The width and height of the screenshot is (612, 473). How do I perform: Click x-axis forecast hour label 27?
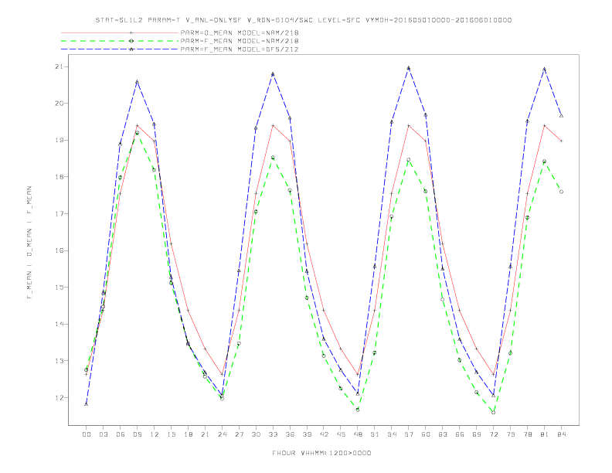coord(239,434)
